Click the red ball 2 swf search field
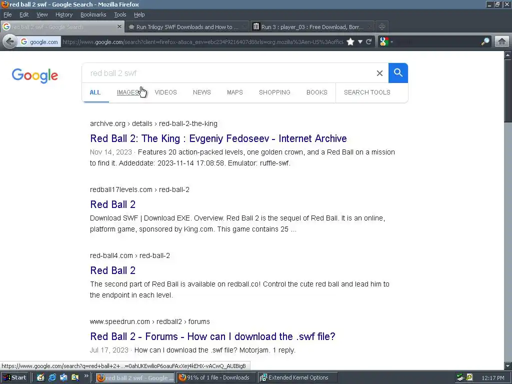Image resolution: width=512 pixels, height=384 pixels. click(x=228, y=73)
